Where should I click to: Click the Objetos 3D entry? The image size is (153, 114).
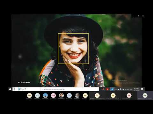pyautogui.click(x=22, y=89)
